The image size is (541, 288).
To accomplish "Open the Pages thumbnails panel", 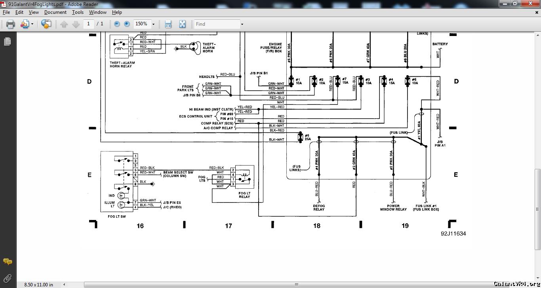I will [x=8, y=42].
